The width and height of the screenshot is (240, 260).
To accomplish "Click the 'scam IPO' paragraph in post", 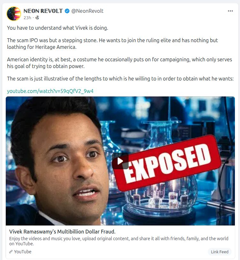I will tap(112, 44).
